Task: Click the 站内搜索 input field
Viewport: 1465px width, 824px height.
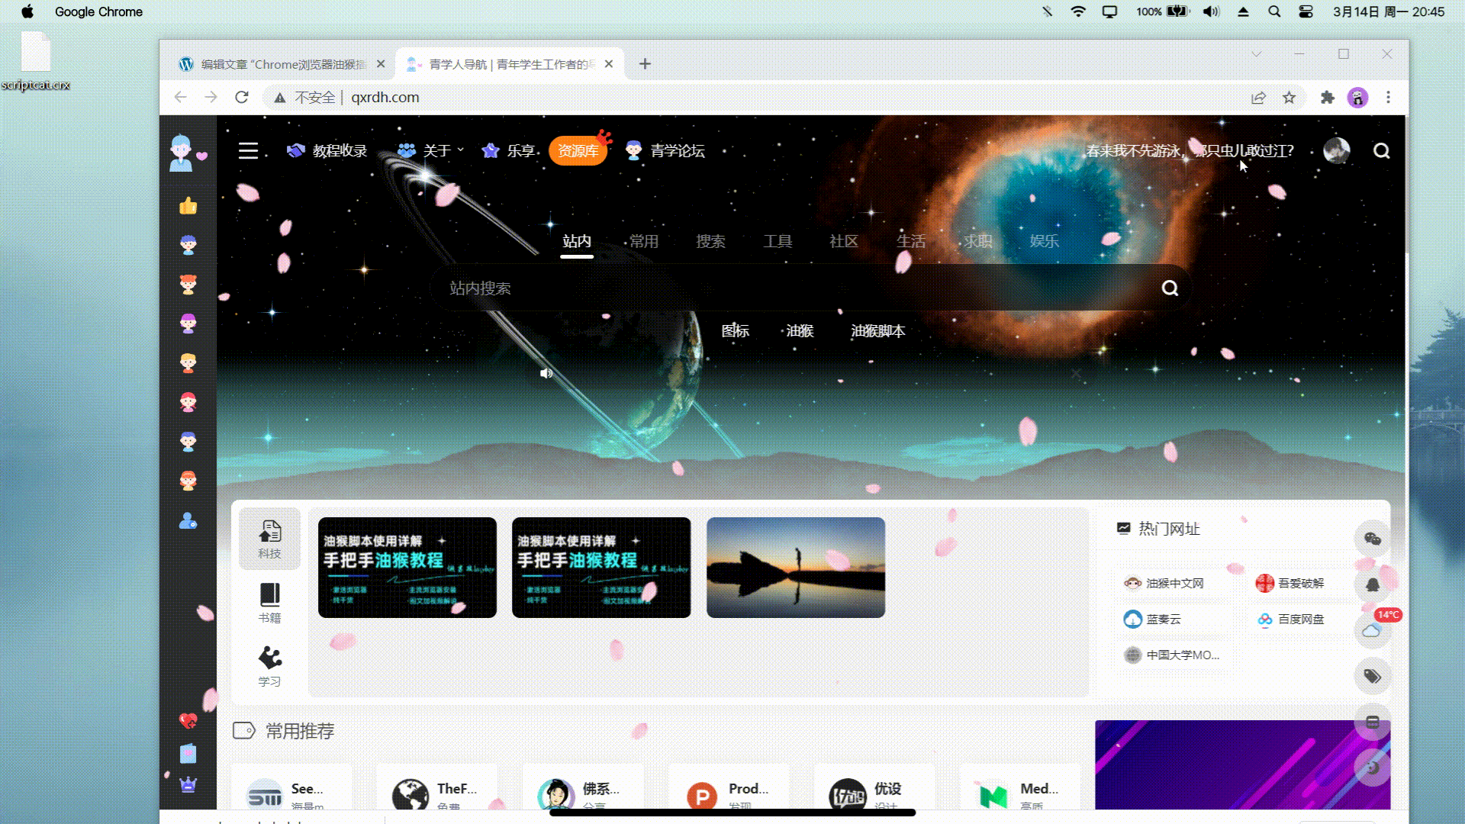Action: pos(794,288)
